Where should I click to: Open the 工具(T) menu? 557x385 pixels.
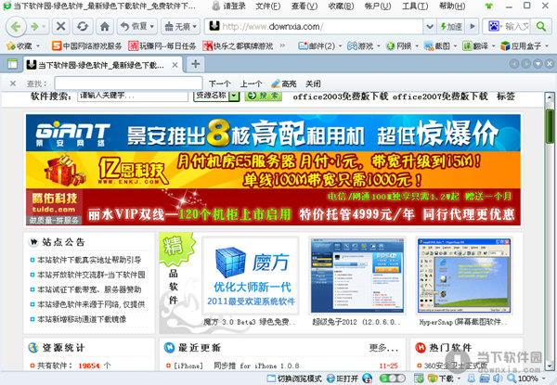pyautogui.click(x=415, y=6)
